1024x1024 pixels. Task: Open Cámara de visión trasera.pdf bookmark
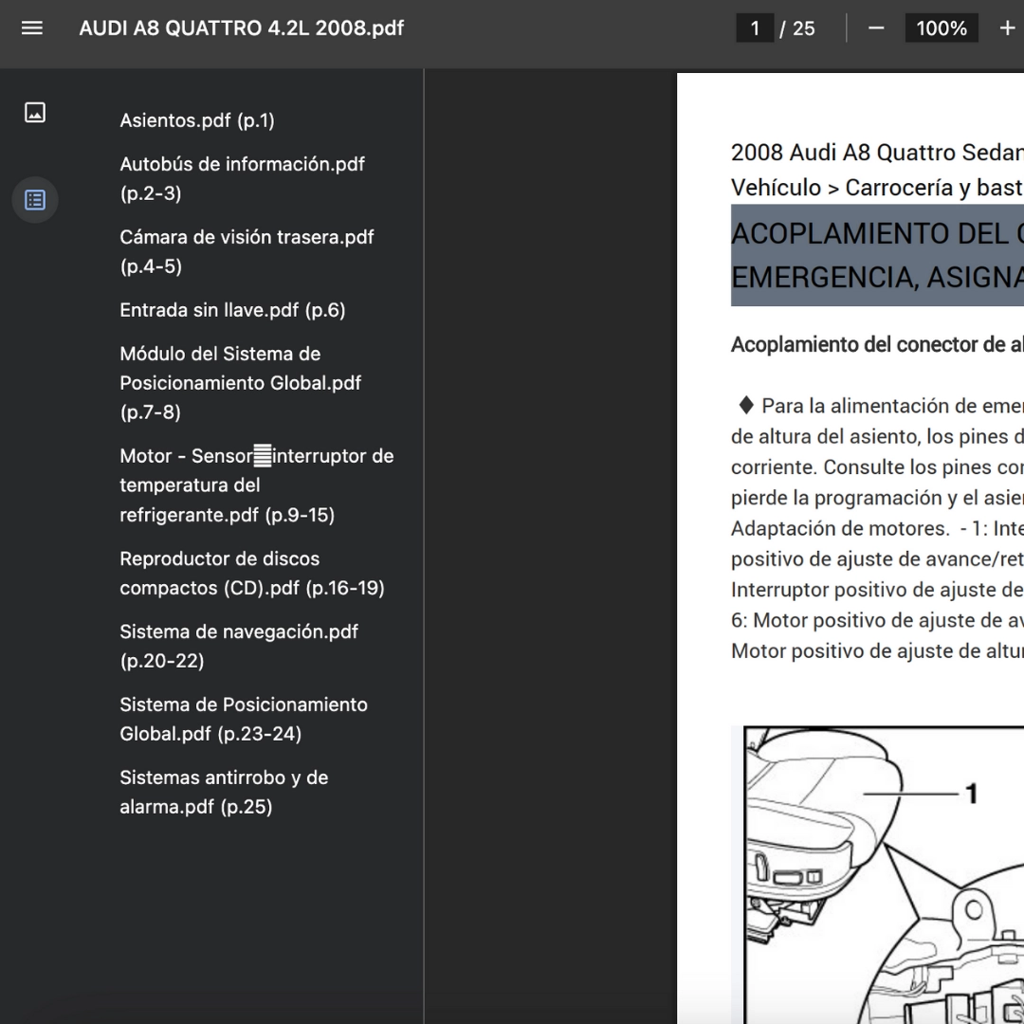247,251
